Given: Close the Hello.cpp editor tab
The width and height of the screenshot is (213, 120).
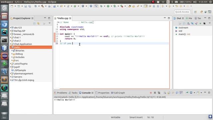Looking at the screenshot, I should click(70, 18).
